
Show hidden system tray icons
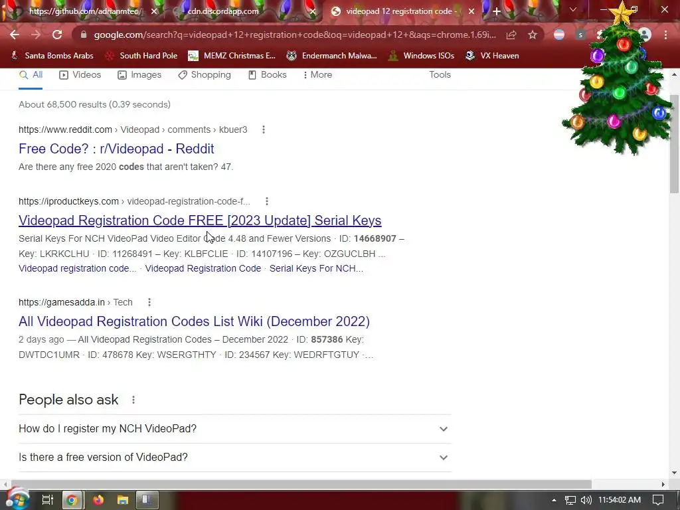click(554, 500)
